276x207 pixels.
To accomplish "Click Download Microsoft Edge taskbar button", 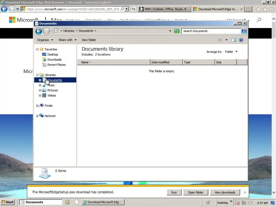I will click(103, 202).
